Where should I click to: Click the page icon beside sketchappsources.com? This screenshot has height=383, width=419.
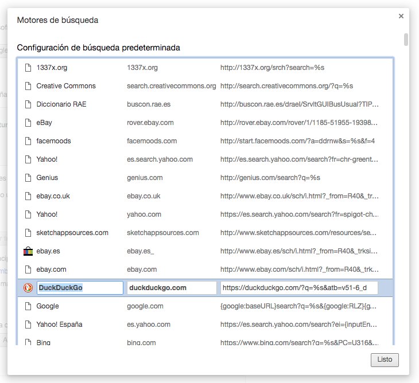[x=28, y=233]
